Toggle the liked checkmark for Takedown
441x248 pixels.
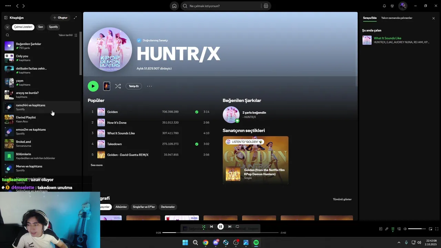click(x=197, y=144)
